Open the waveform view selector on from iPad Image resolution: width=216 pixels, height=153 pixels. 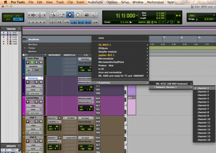[x=34, y=66]
